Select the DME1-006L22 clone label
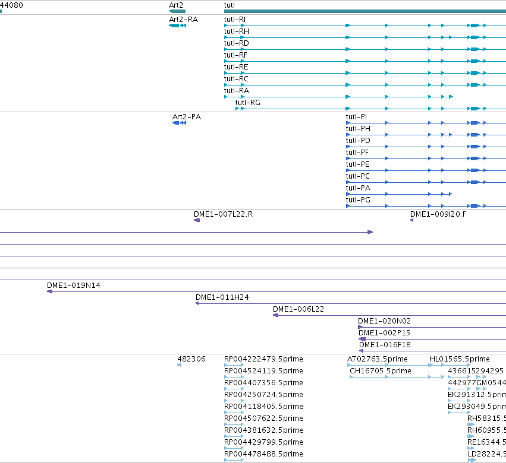 coord(298,309)
